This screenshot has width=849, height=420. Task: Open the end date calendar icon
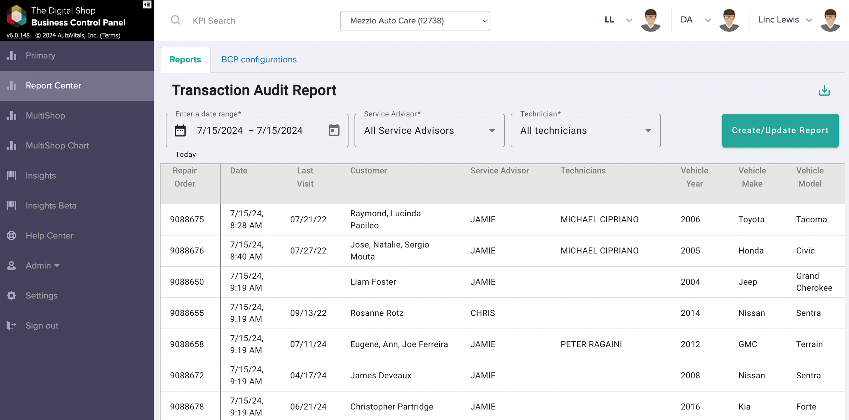point(334,130)
